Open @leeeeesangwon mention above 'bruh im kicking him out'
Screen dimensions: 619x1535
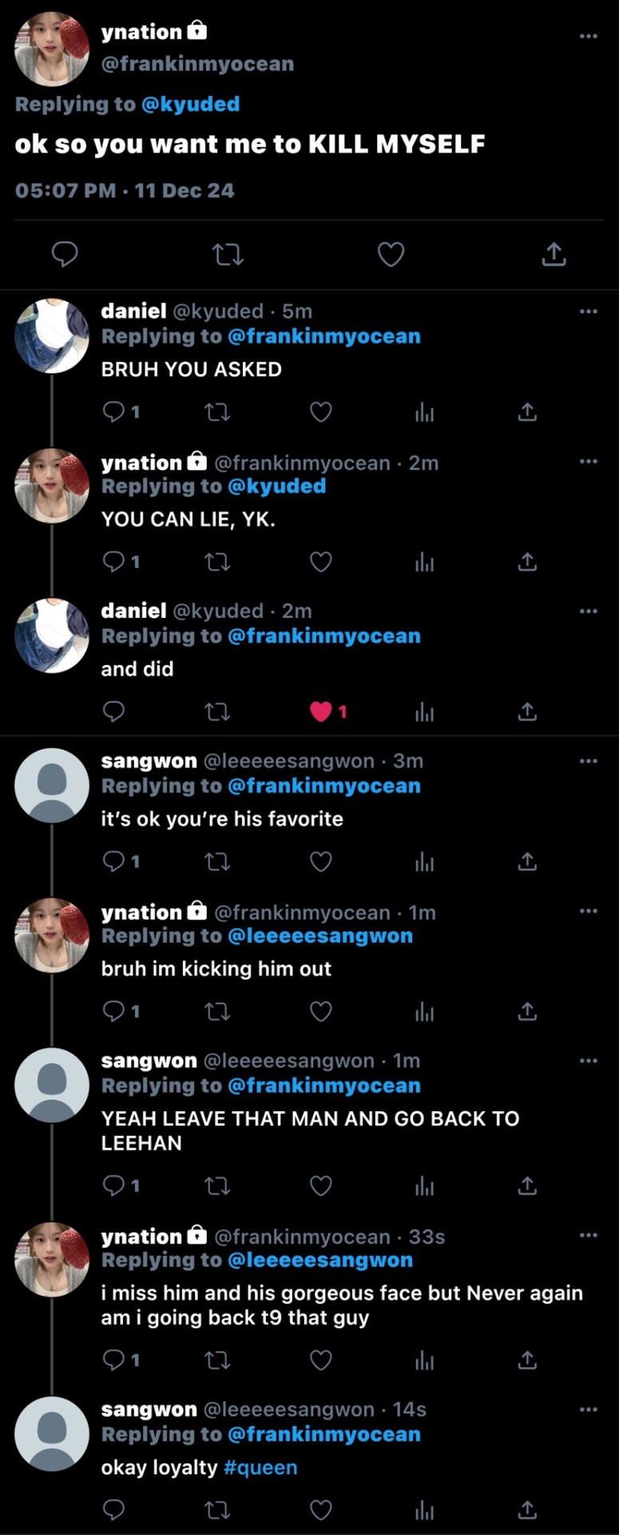[x=320, y=935]
